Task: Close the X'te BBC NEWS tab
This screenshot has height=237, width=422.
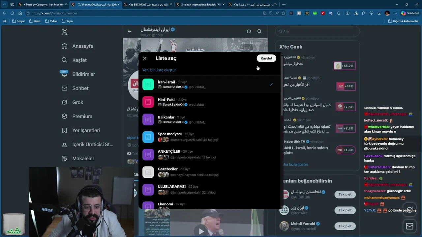Action: pyautogui.click(x=171, y=5)
